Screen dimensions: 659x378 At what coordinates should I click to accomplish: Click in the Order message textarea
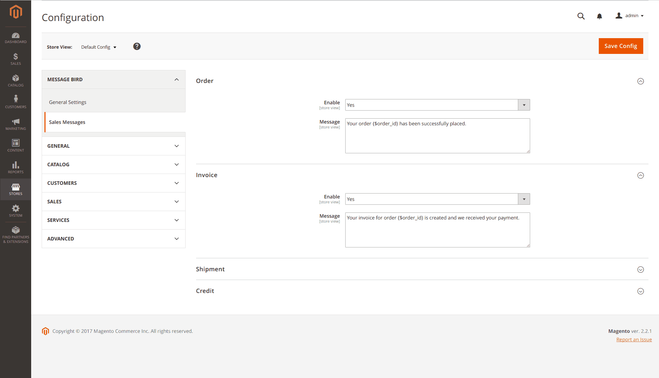437,136
